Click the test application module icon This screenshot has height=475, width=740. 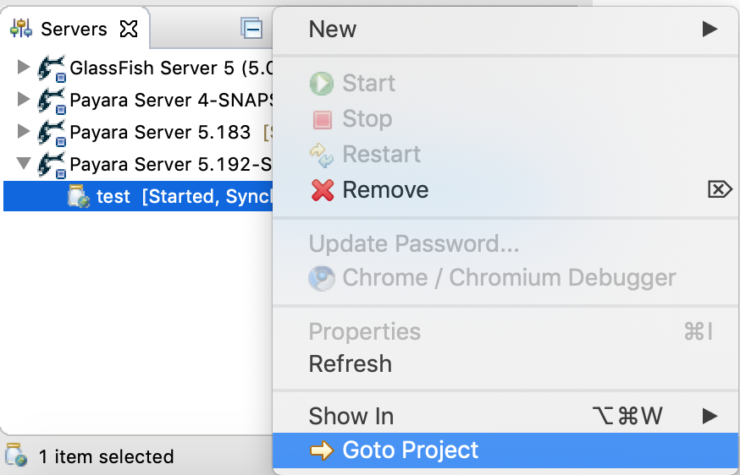(79, 196)
